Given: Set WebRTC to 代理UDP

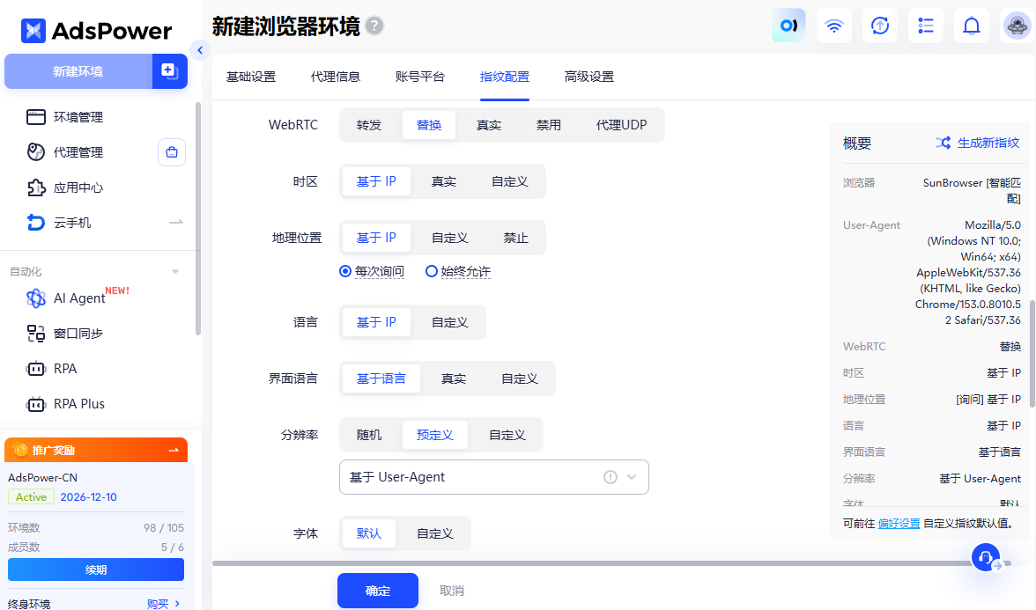Looking at the screenshot, I should [x=621, y=125].
